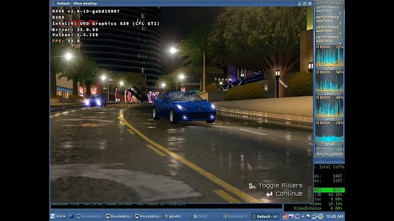Click the 46% CPU2 usage chart
Viewport: 394px width, 221px height.
point(329,107)
